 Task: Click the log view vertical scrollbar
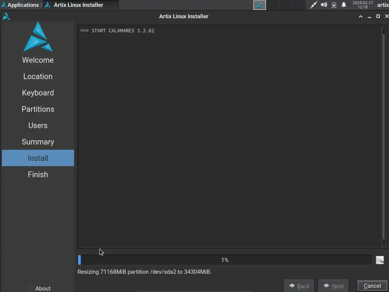[384, 136]
